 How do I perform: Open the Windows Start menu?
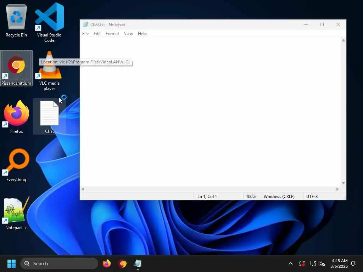point(11,263)
